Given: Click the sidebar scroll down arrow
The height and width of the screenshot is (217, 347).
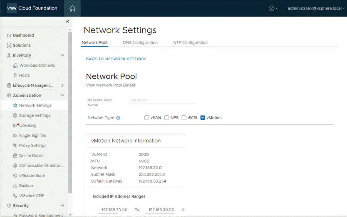Looking at the screenshot, I should tap(70, 215).
